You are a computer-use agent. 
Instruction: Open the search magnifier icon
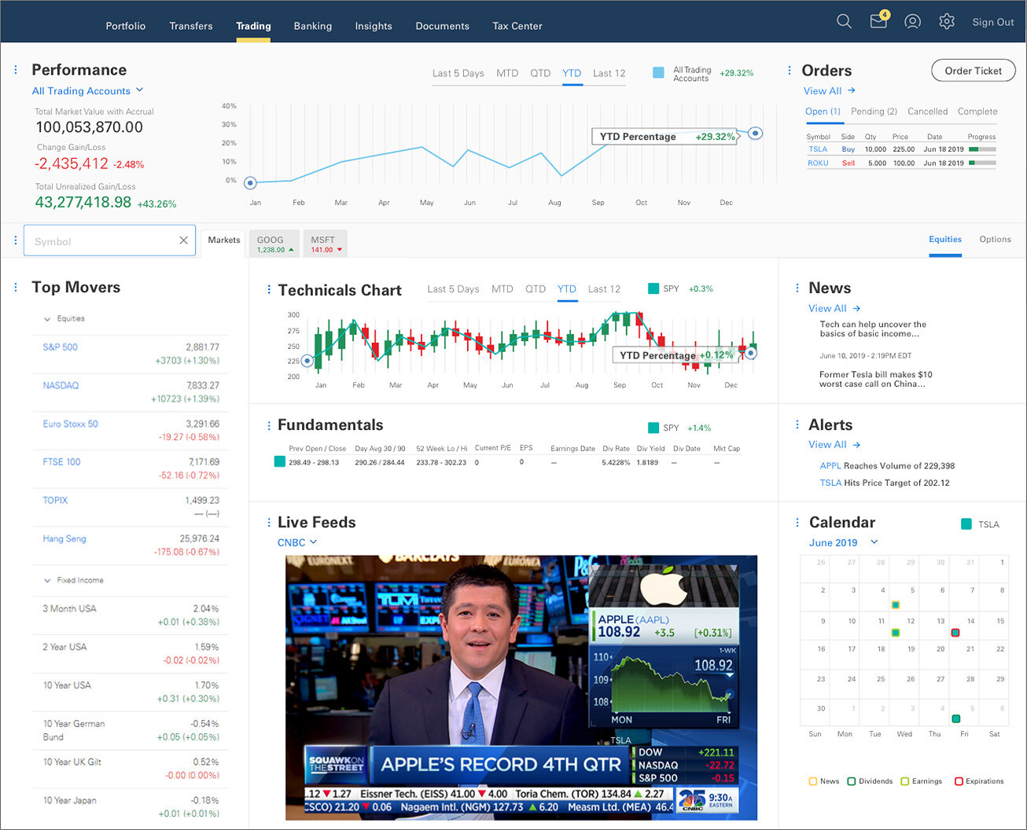(x=844, y=22)
